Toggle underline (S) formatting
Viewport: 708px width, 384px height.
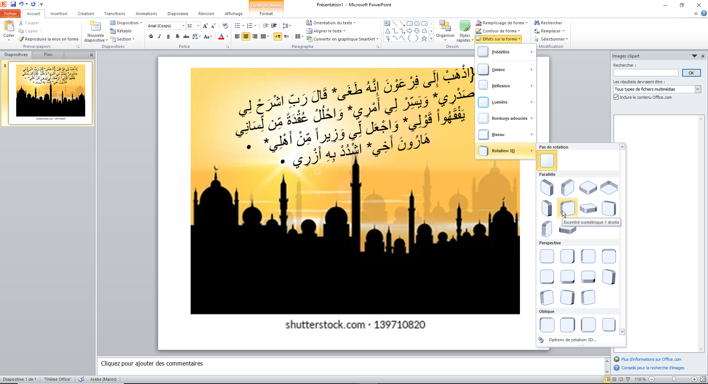pos(169,36)
